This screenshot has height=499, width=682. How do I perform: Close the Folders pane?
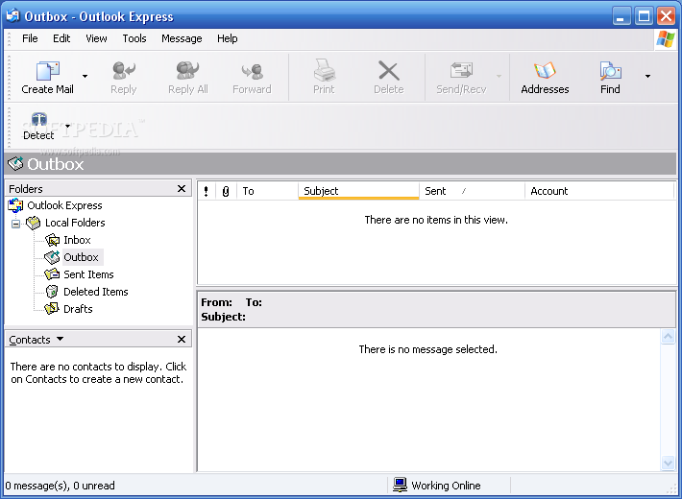point(182,189)
